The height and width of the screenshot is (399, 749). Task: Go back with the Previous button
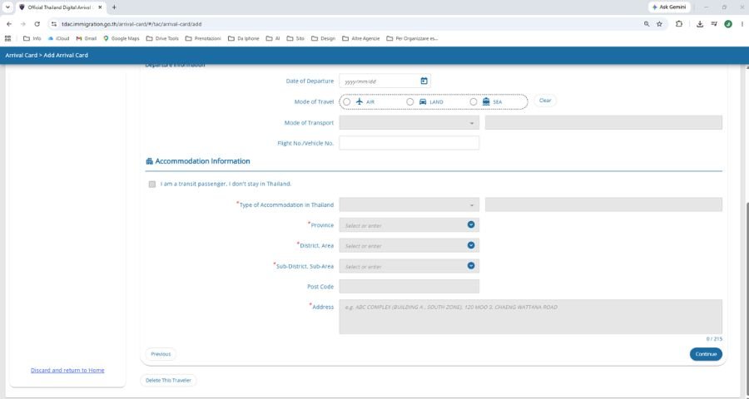(161, 354)
